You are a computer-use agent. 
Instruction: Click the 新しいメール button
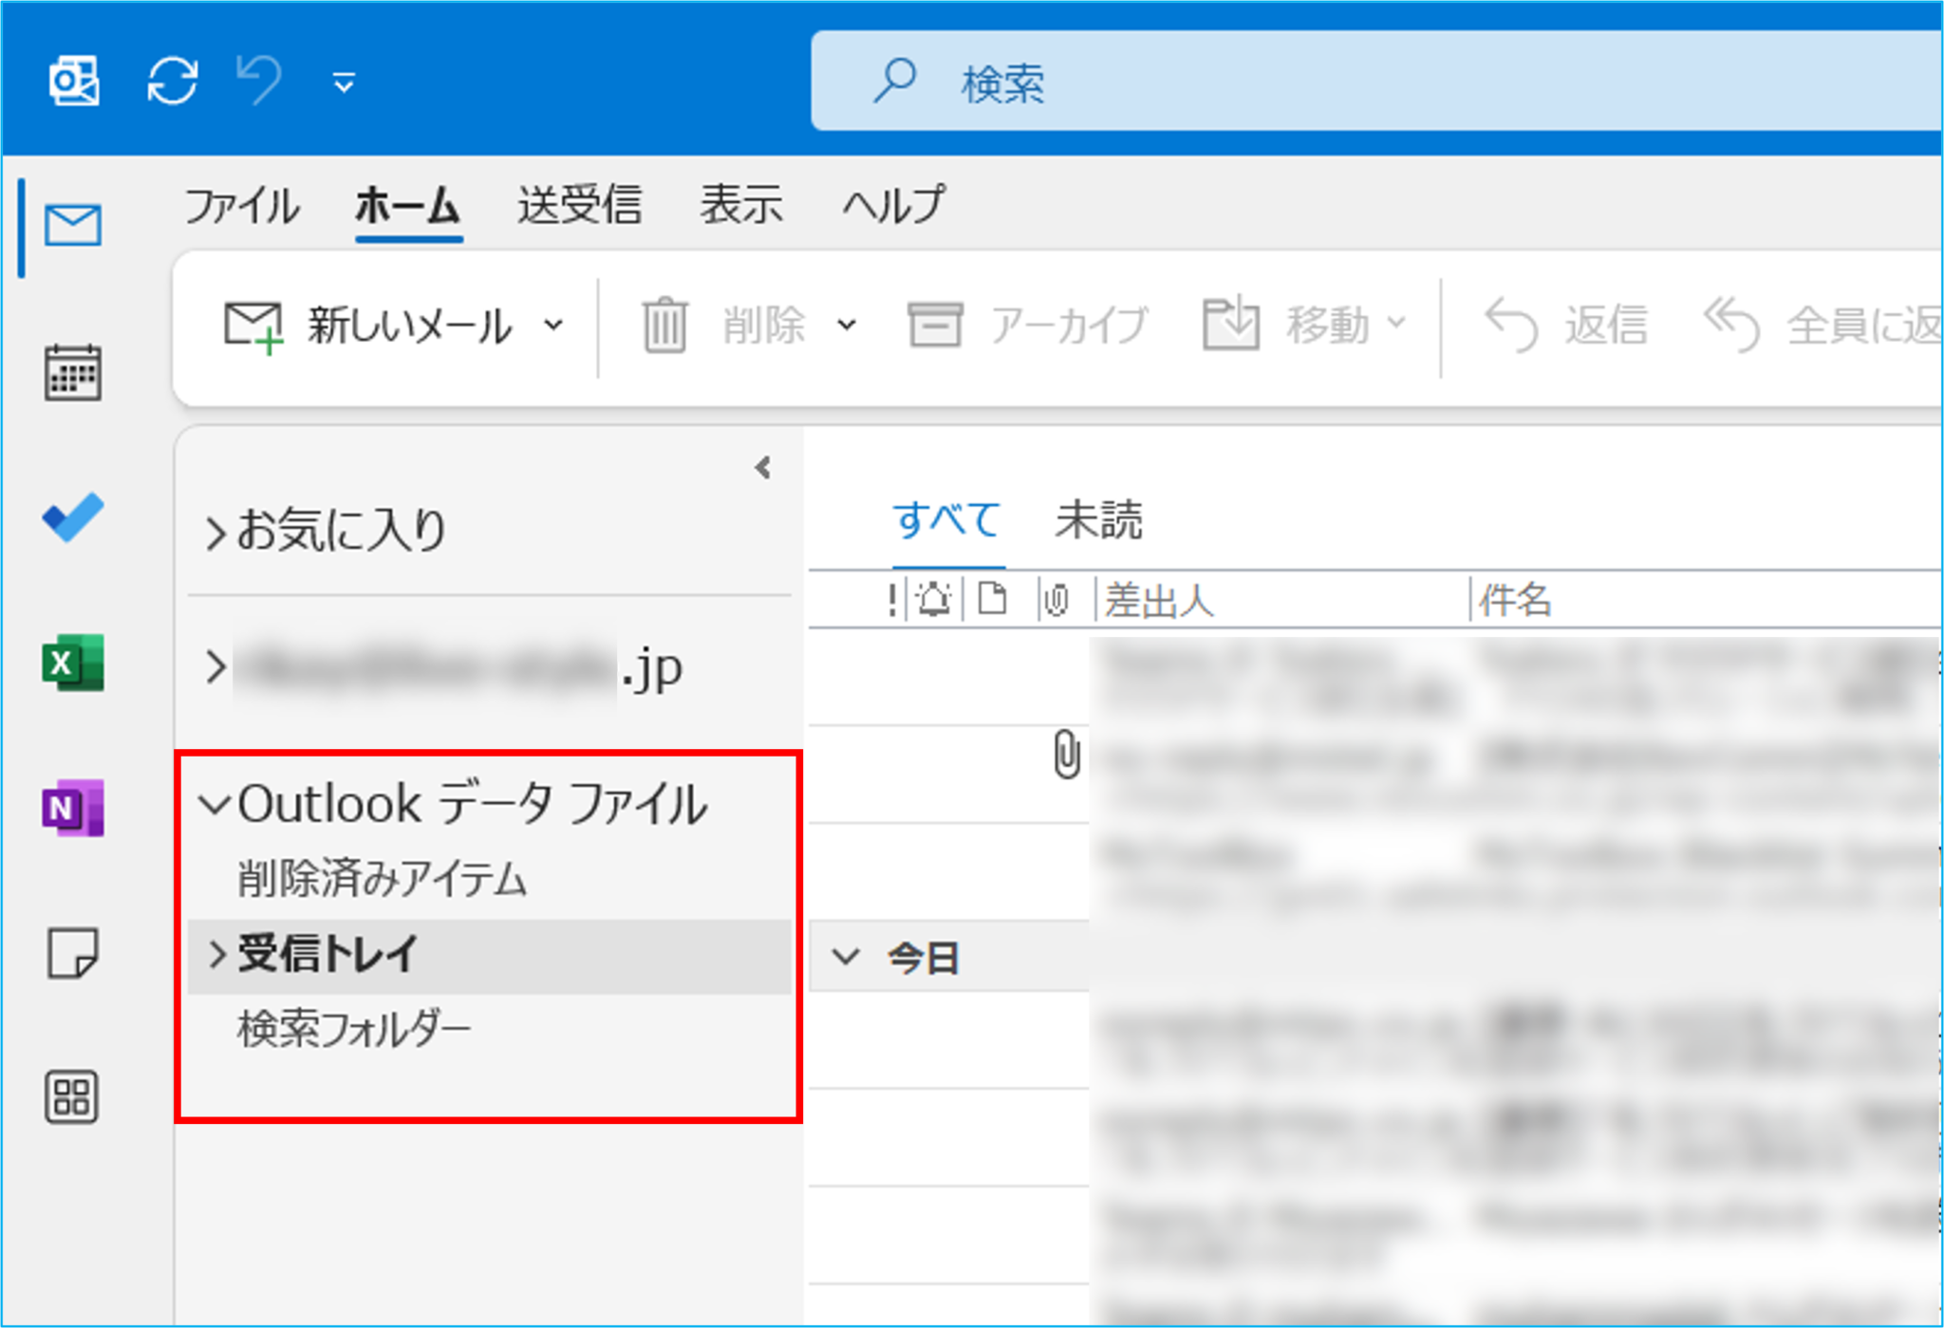coord(368,327)
